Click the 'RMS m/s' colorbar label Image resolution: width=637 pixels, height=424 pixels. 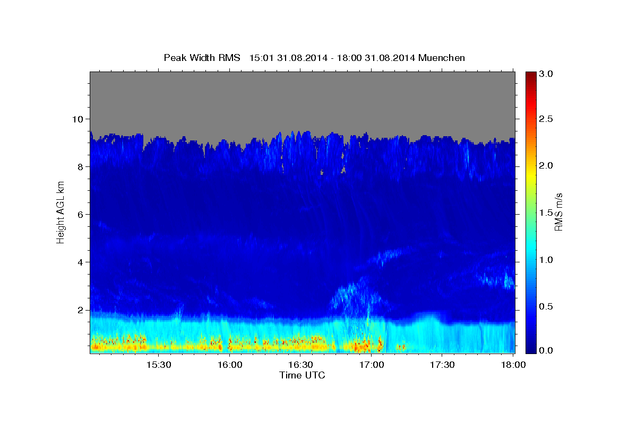coord(558,213)
